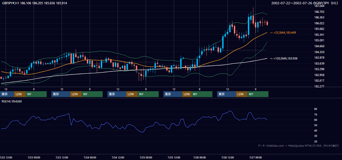Click price axis value 182.958
The width and height of the screenshot is (342, 160).
(319, 75)
